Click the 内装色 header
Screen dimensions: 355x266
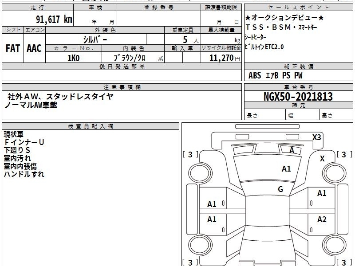coord(133,48)
